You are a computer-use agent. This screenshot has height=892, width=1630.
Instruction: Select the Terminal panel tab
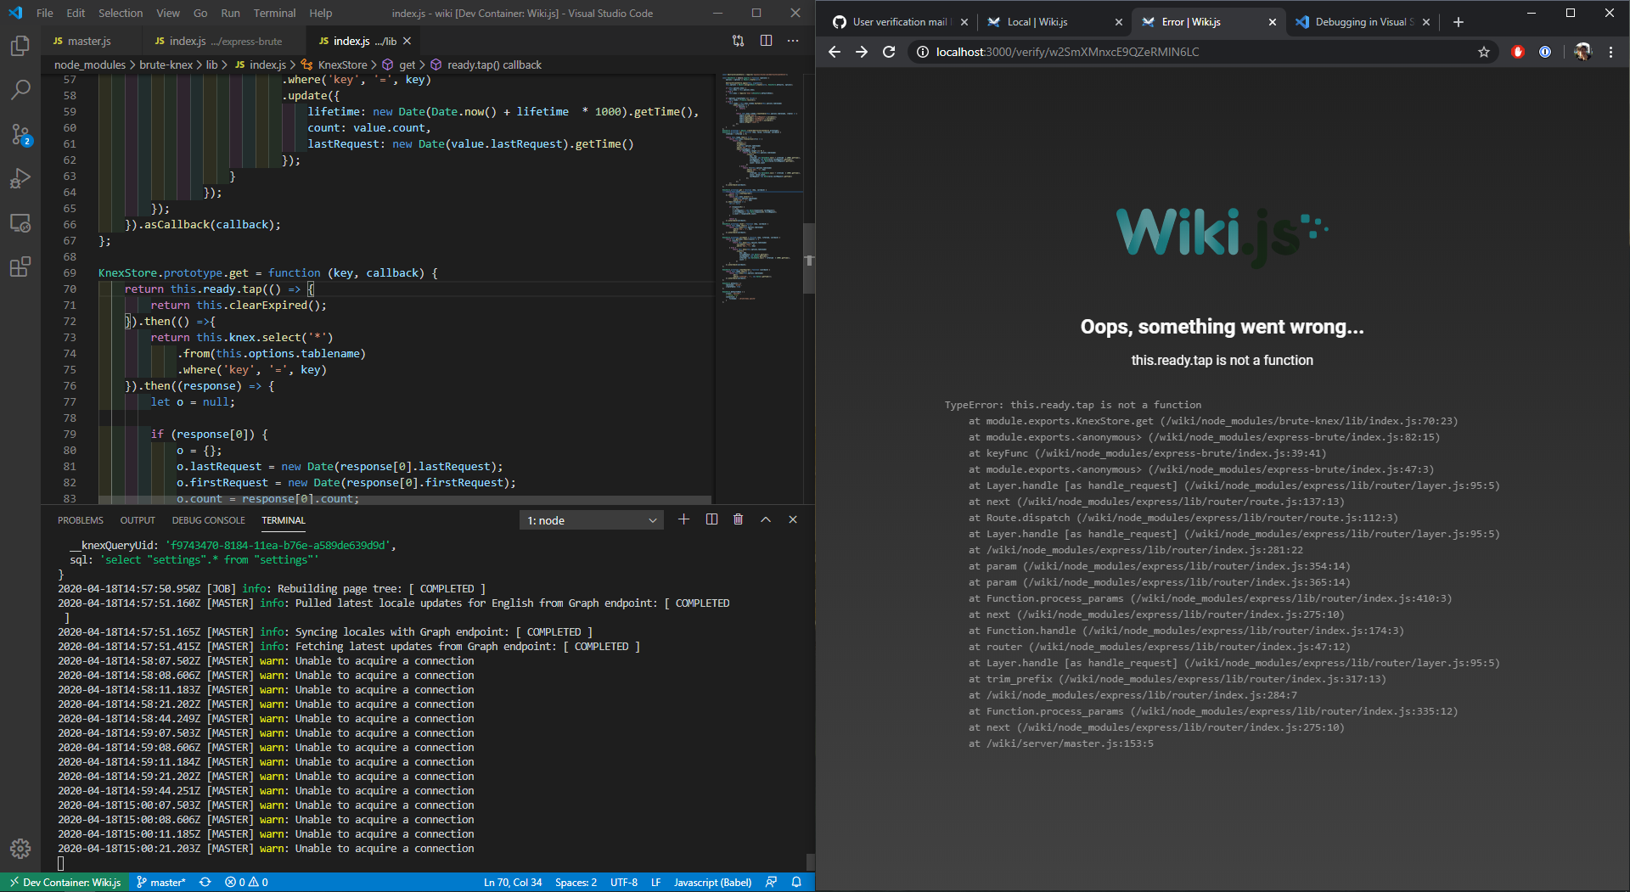pyautogui.click(x=284, y=520)
